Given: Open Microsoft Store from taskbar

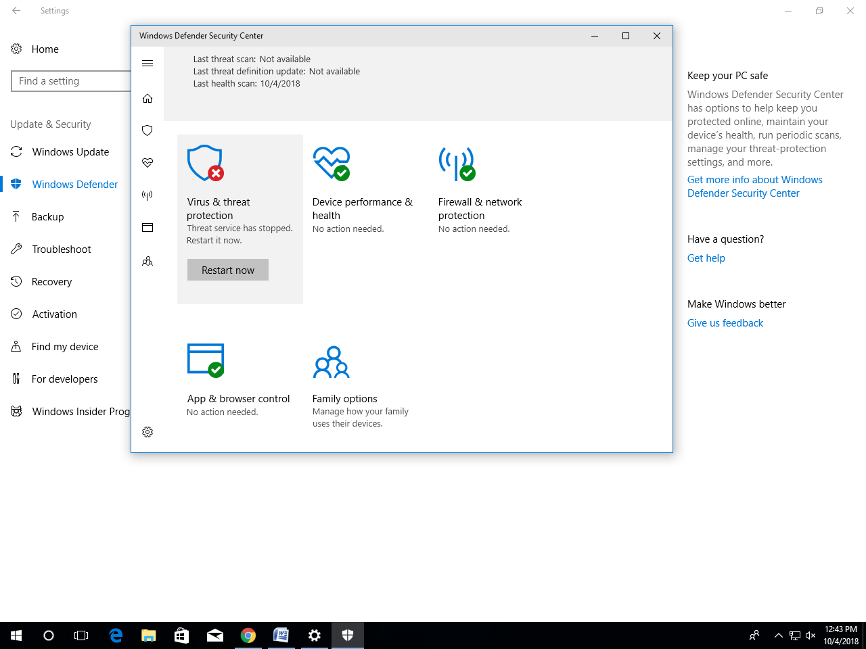Looking at the screenshot, I should 182,635.
